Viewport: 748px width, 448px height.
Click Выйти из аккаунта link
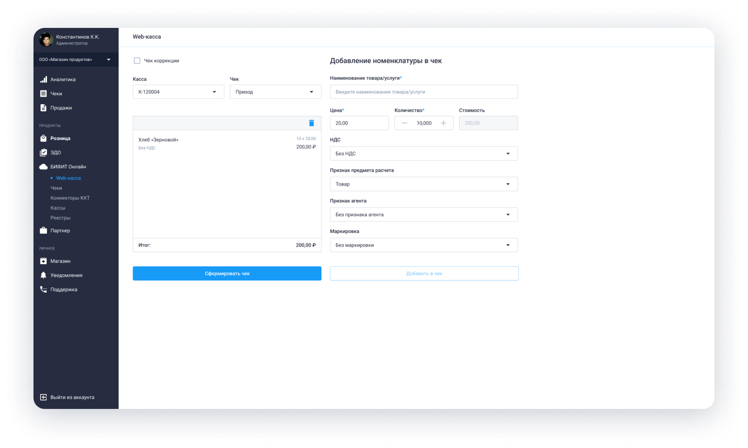tap(72, 397)
